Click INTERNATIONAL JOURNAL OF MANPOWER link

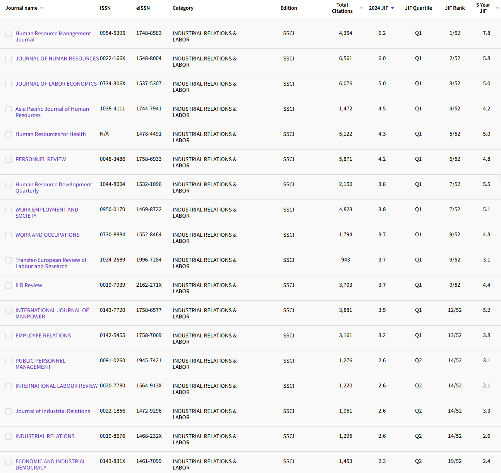coord(51,313)
